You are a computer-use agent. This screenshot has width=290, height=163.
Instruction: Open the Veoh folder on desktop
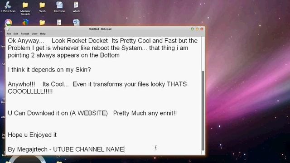point(42,7)
